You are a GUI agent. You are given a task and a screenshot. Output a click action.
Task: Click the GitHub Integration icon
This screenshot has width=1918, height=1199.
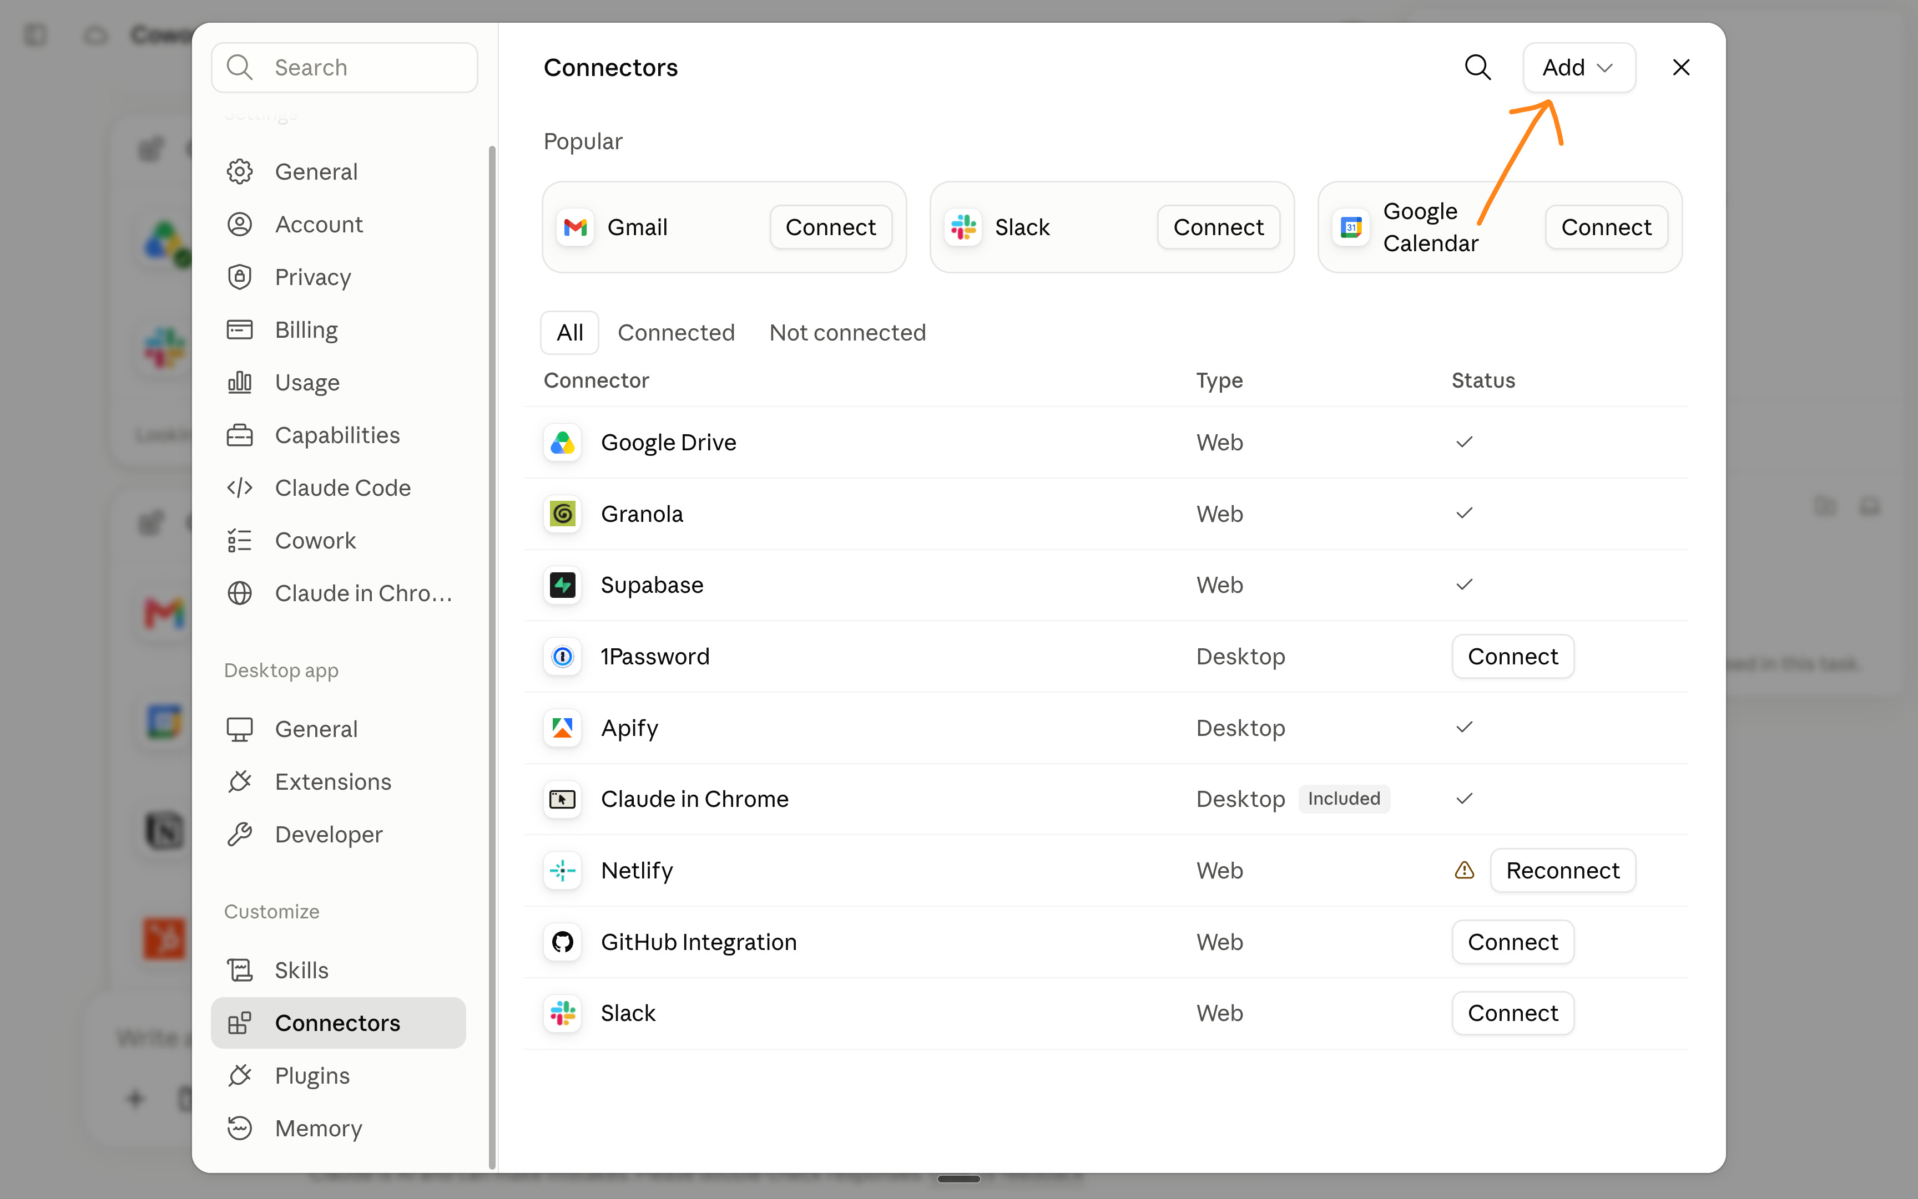[563, 942]
